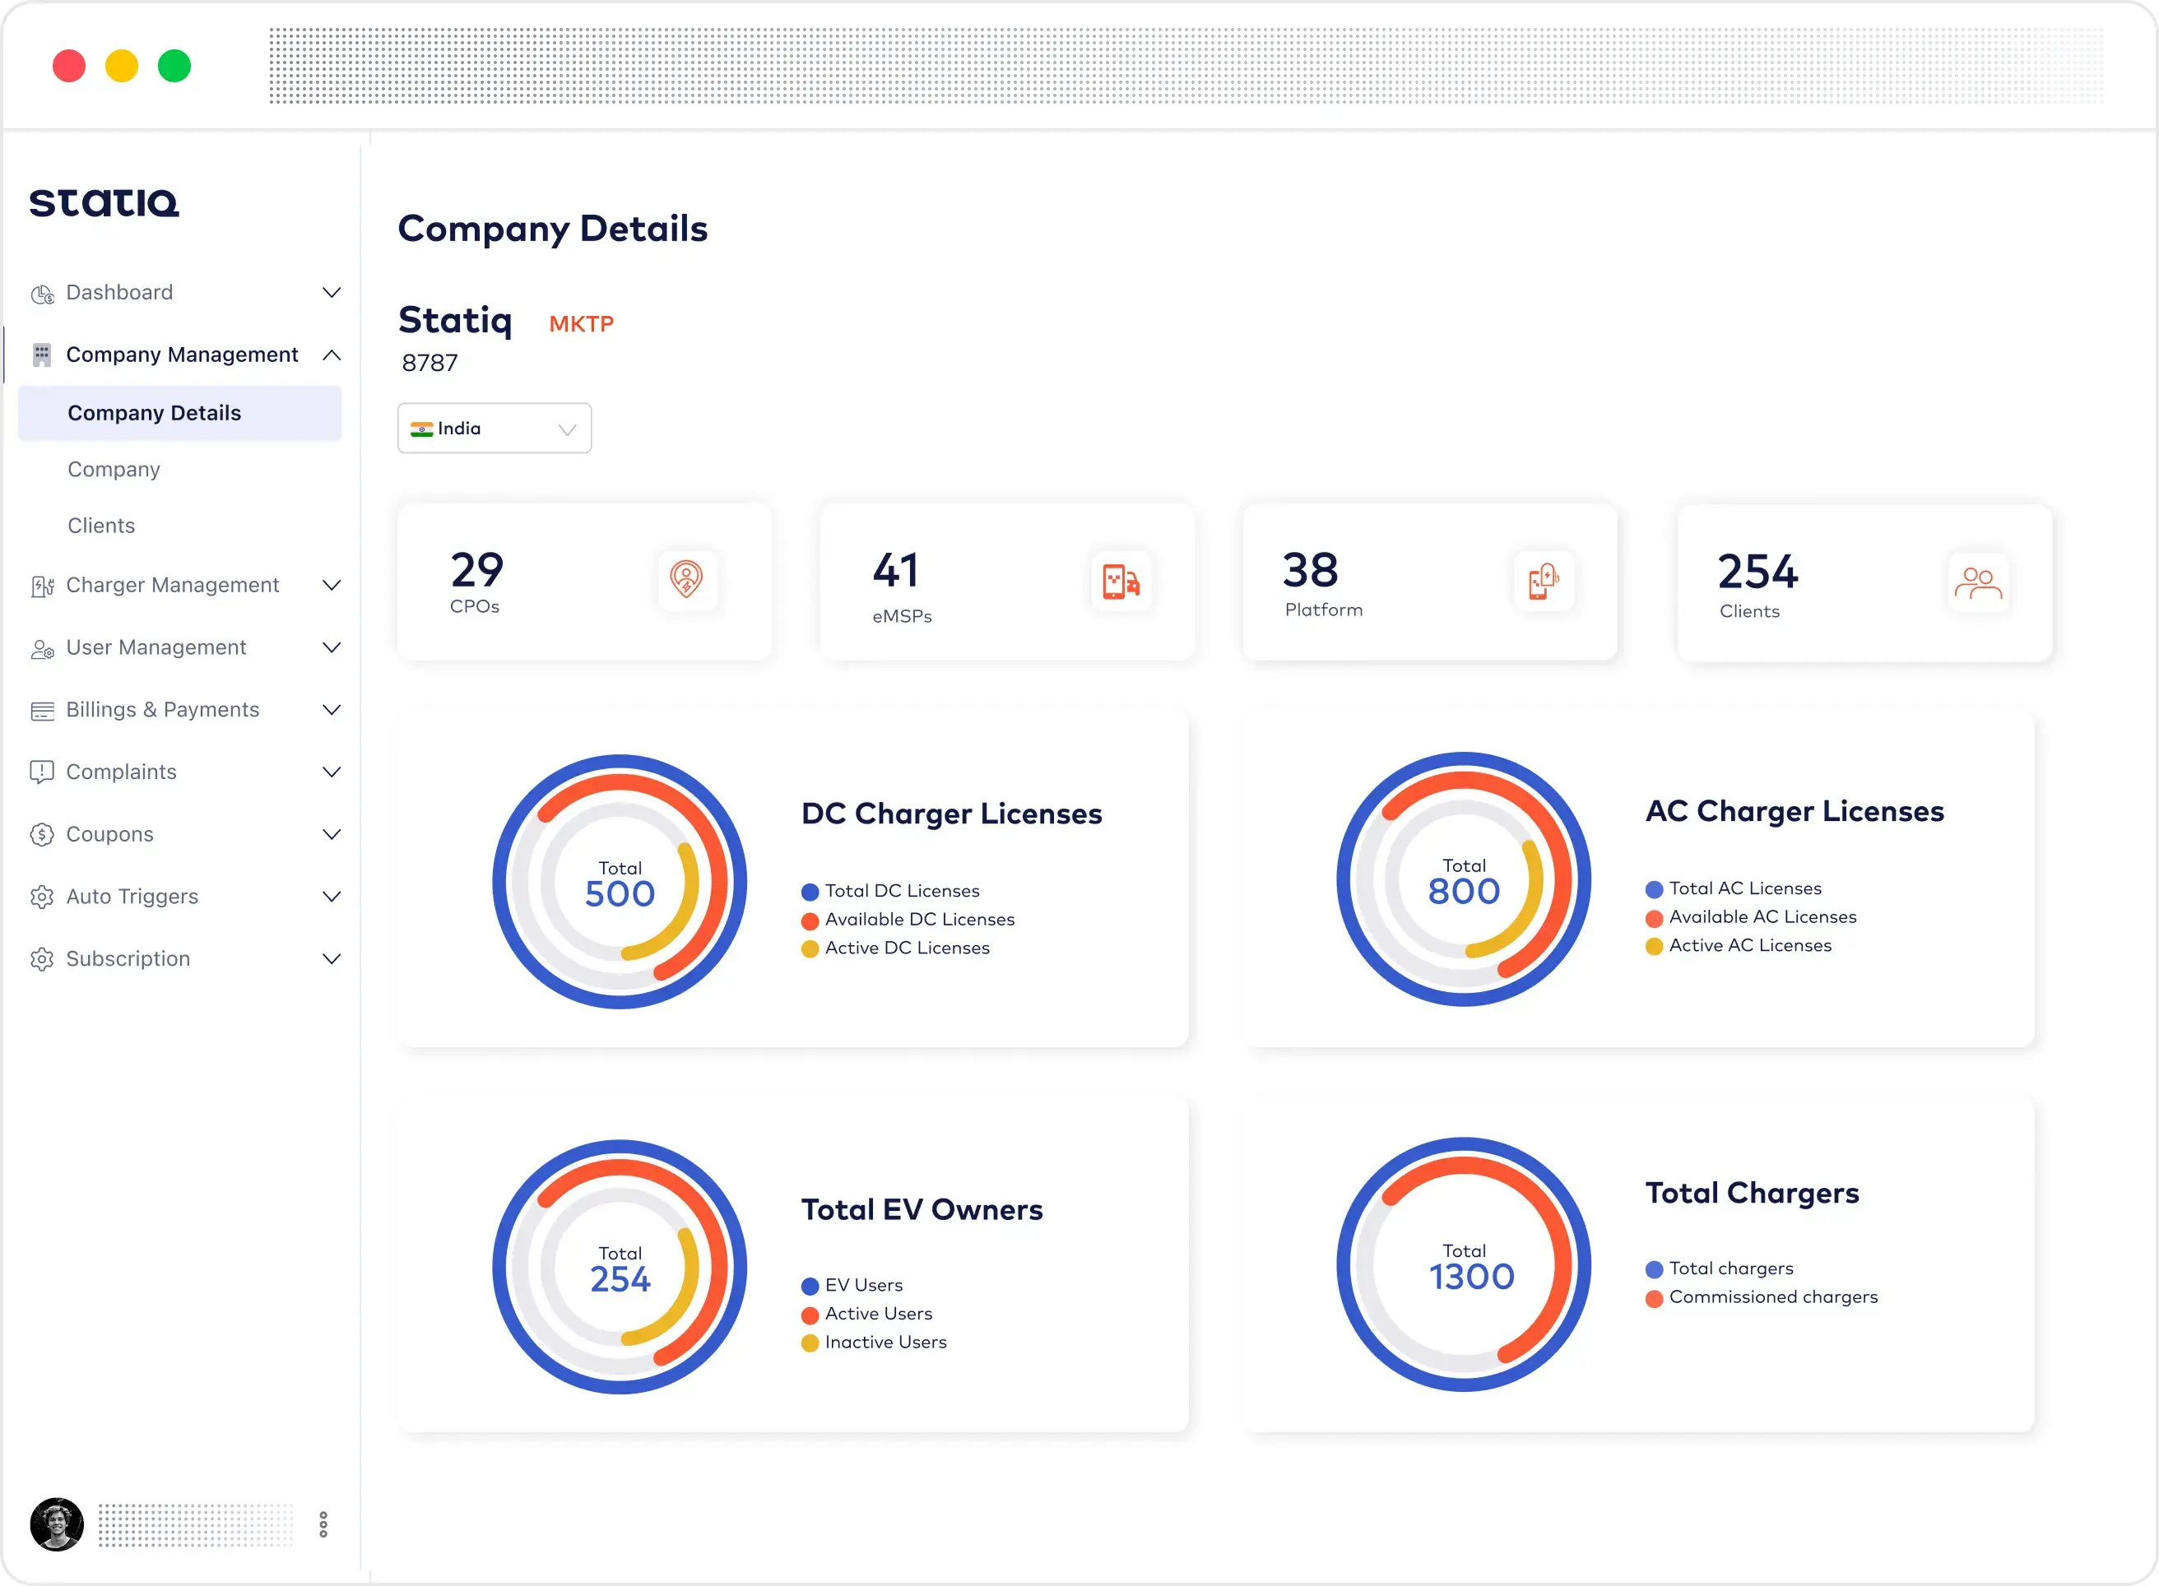
Task: Expand the Dashboard menu chevron
Action: pos(332,293)
